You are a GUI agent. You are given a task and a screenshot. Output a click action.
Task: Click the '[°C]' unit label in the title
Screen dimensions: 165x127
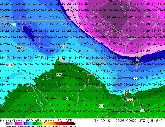click(x=60, y=121)
